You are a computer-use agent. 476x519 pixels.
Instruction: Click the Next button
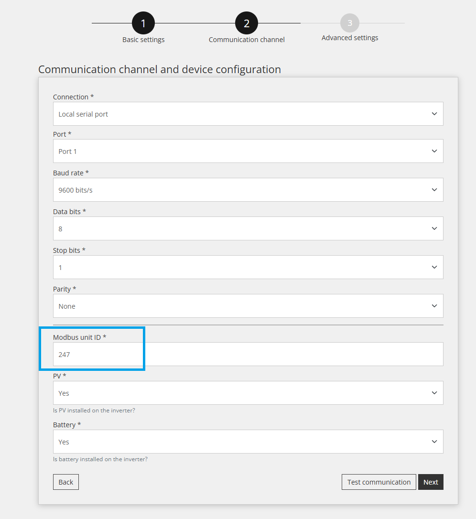coord(431,482)
